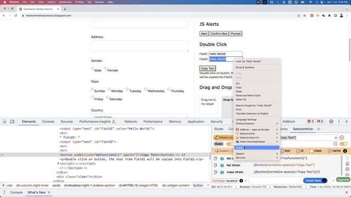Image resolution: width=351 pixels, height=197 pixels.
Task: Open DevTools three-dot customize menu
Action: (339, 121)
